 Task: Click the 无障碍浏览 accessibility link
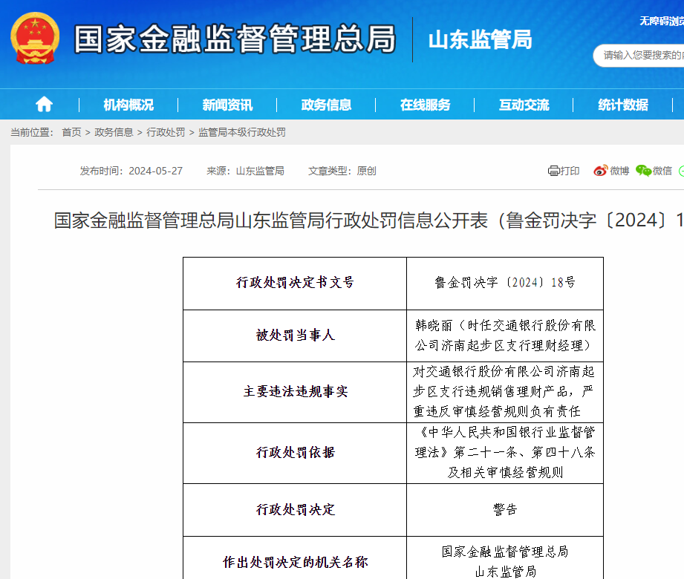tap(661, 21)
